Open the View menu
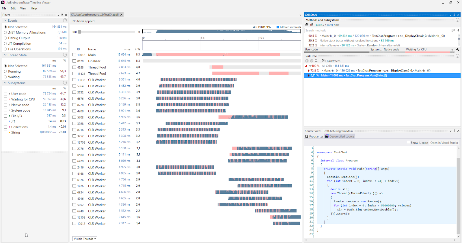The height and width of the screenshot is (243, 462). (23, 8)
